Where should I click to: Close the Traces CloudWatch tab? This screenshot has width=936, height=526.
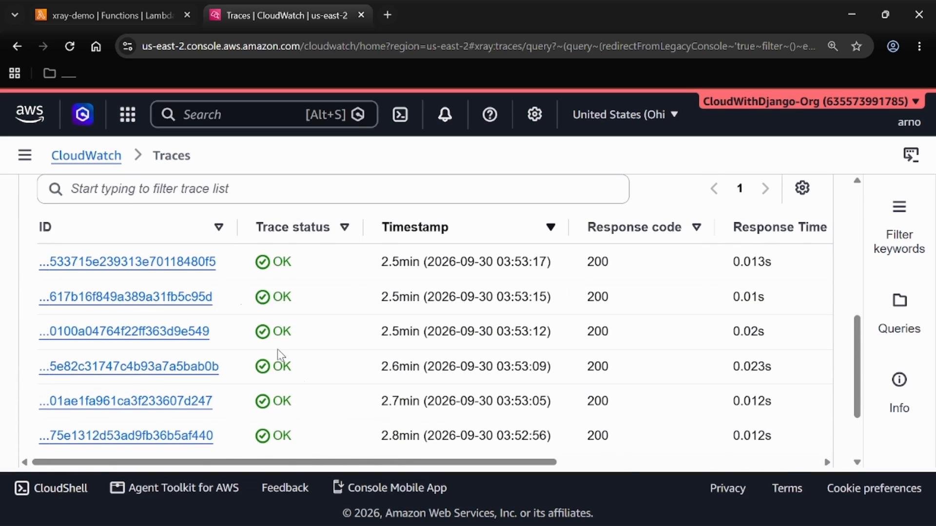click(361, 15)
